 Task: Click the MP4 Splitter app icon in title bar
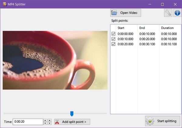5,4
